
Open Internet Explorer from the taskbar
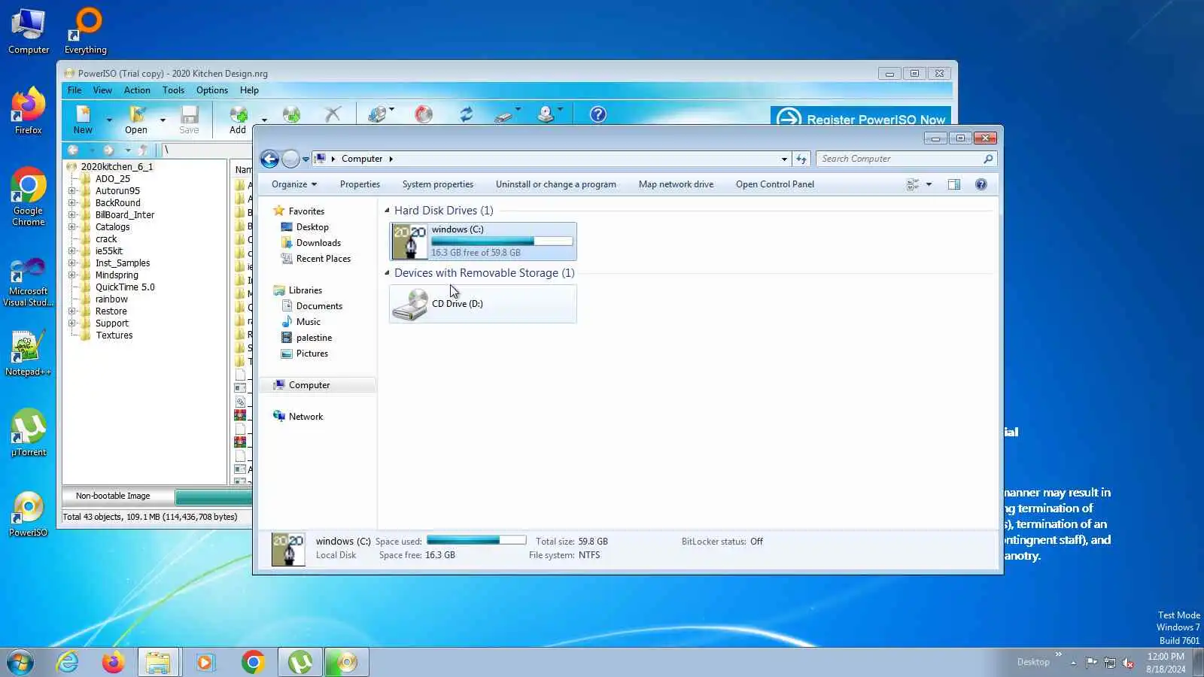[x=68, y=662]
